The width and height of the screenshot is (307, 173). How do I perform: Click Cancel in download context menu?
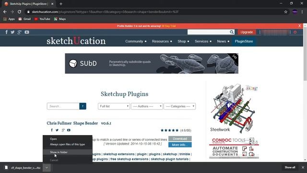67,160
